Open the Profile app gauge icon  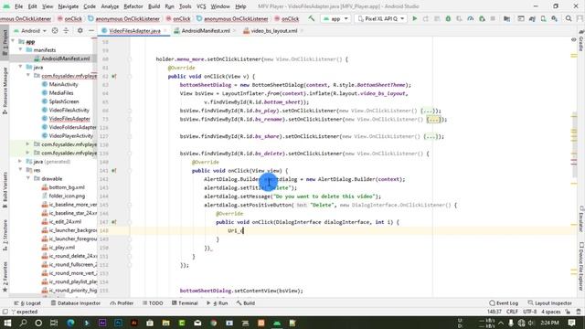[x=471, y=18]
